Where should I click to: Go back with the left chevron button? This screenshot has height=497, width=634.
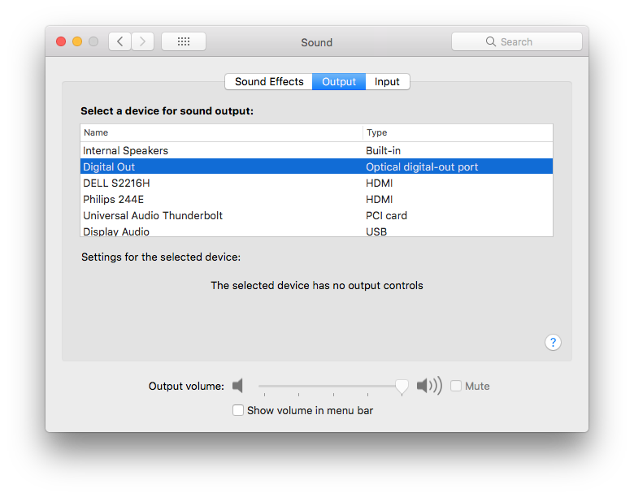pyautogui.click(x=119, y=41)
